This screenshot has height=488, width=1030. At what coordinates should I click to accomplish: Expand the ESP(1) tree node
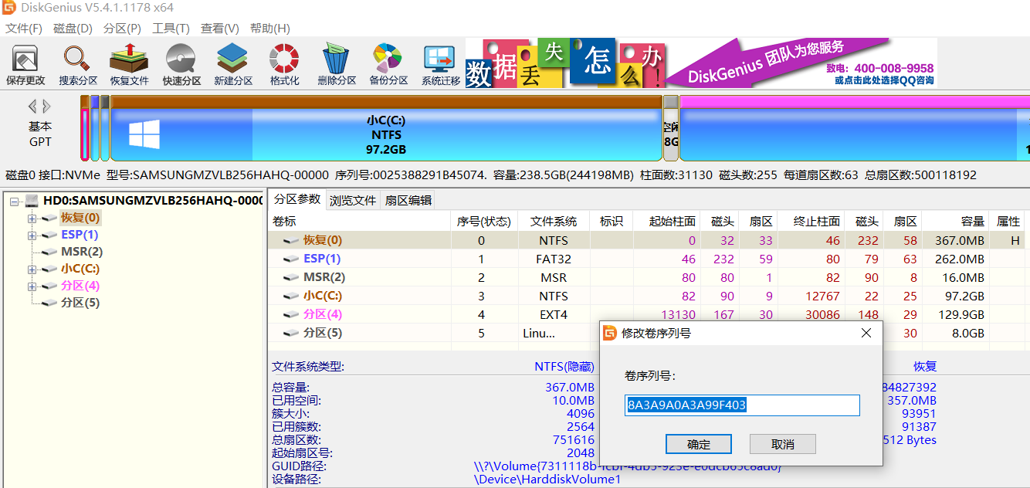[32, 236]
